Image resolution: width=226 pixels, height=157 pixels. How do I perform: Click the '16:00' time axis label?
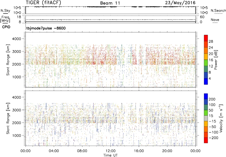(139, 151)
